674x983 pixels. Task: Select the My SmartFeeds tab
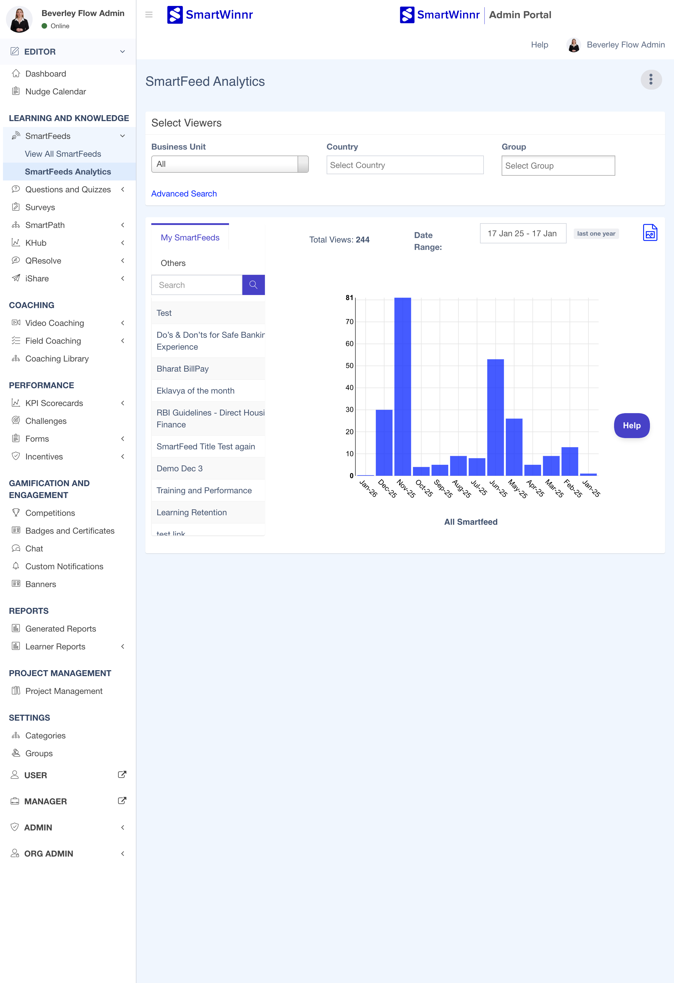190,238
